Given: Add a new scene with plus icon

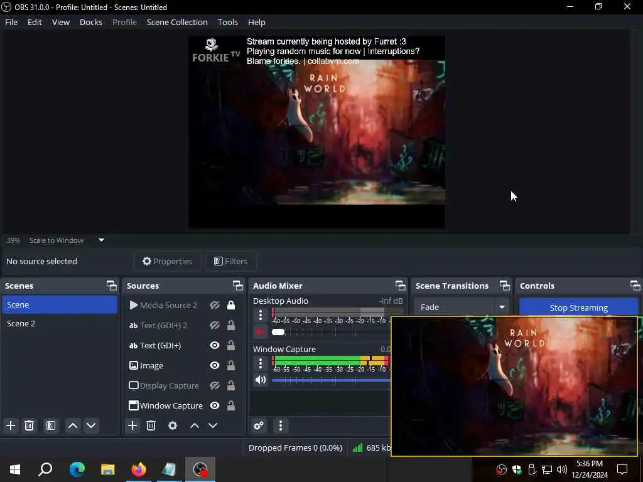Looking at the screenshot, I should [11, 426].
